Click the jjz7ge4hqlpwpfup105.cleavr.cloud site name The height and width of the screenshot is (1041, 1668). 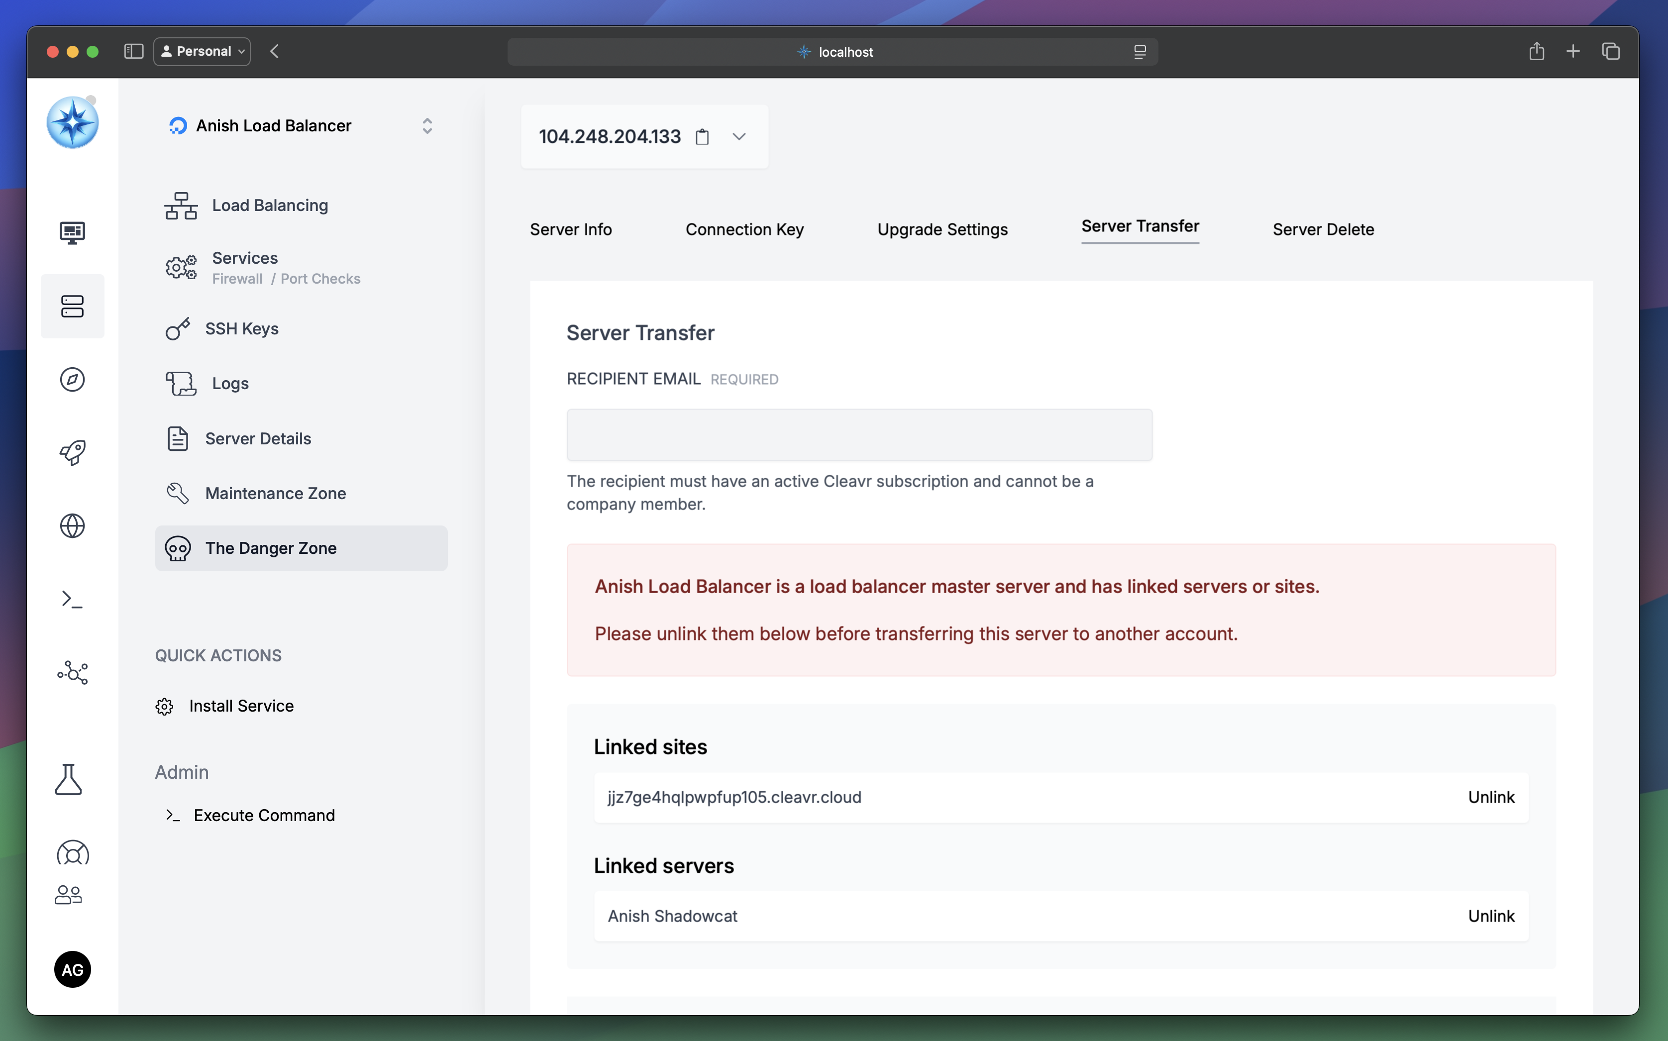click(734, 797)
